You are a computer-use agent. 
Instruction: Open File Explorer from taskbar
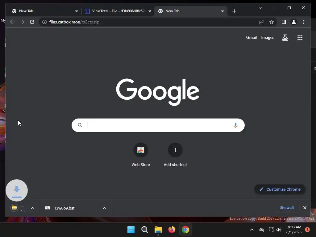pos(158,230)
